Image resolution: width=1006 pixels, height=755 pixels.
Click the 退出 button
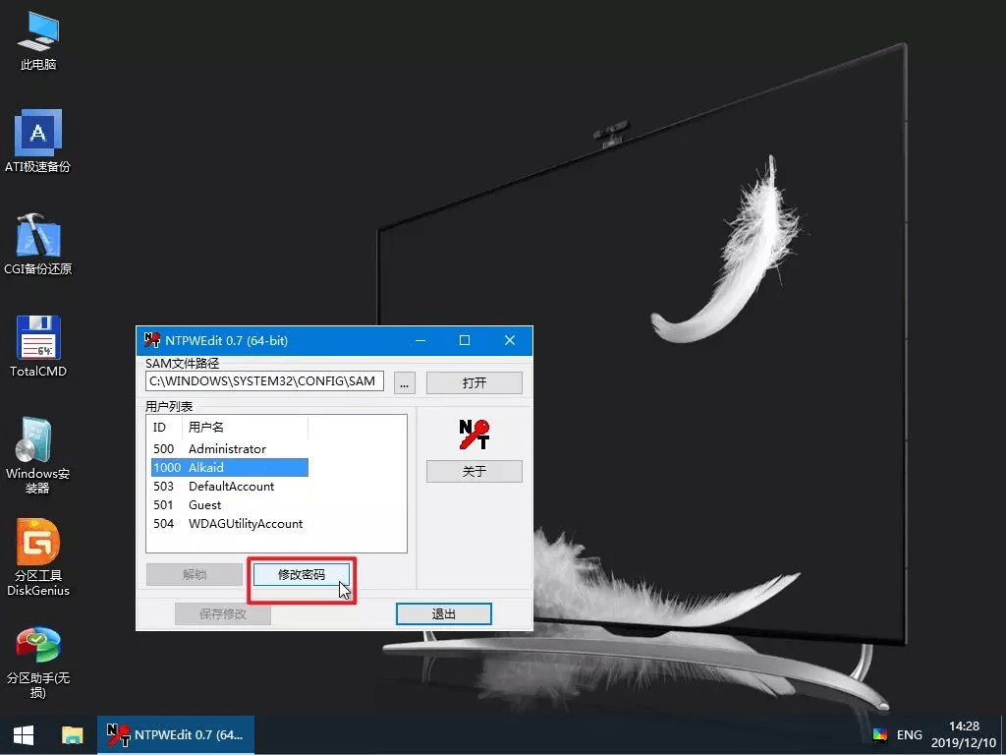pos(443,613)
